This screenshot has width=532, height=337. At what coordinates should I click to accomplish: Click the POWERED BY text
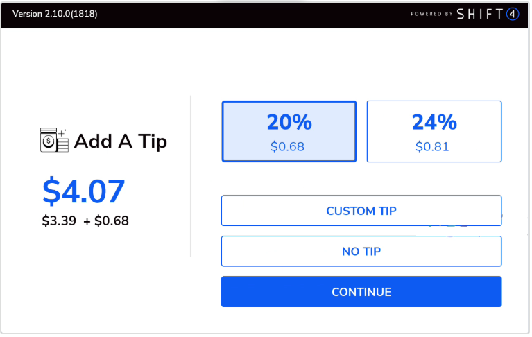[431, 14]
